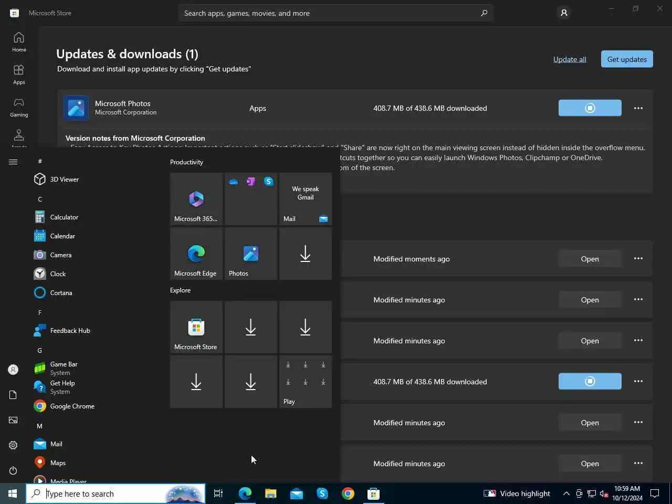672x504 pixels.
Task: Open File Explorer from taskbar
Action: pos(270,493)
